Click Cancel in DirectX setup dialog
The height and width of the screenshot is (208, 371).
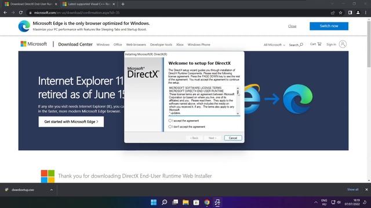tap(233, 138)
